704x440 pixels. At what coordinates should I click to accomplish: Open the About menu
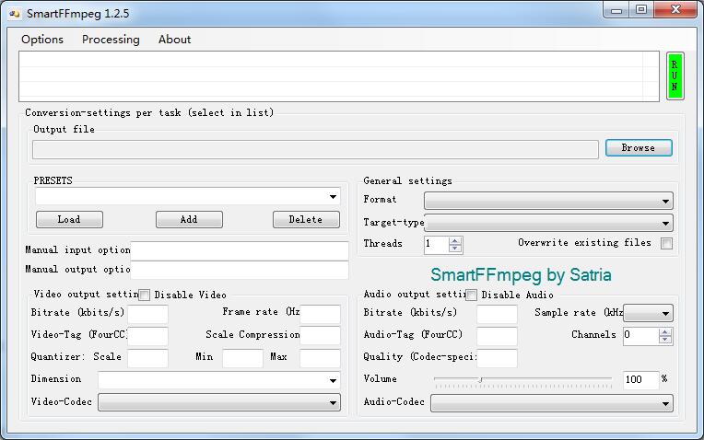coord(174,40)
